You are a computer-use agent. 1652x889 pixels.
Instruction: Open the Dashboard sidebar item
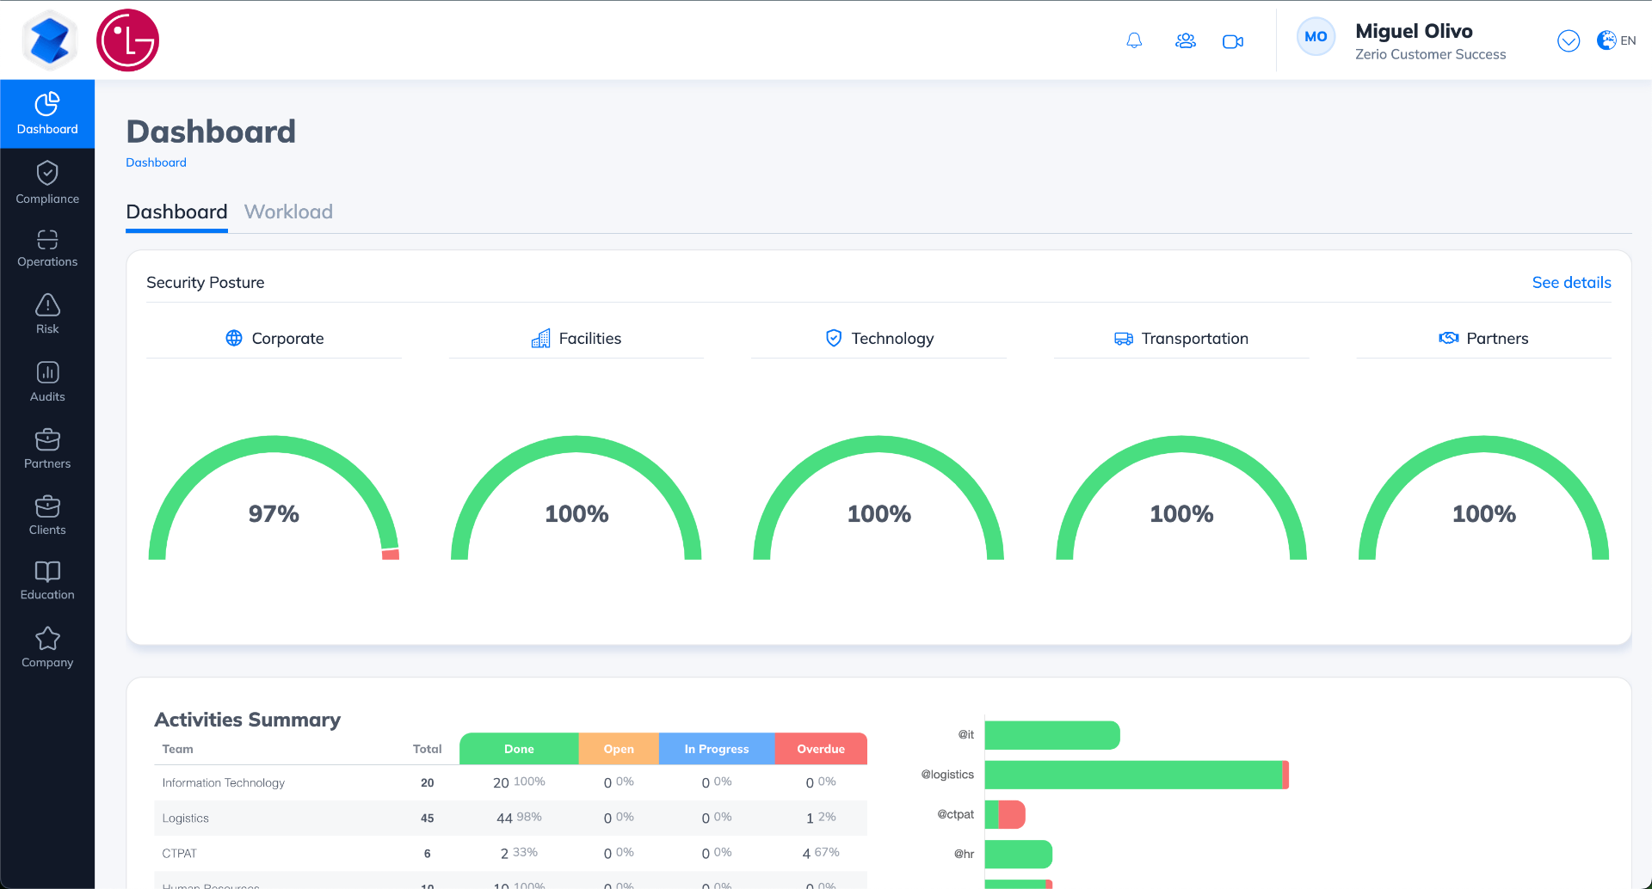point(47,114)
